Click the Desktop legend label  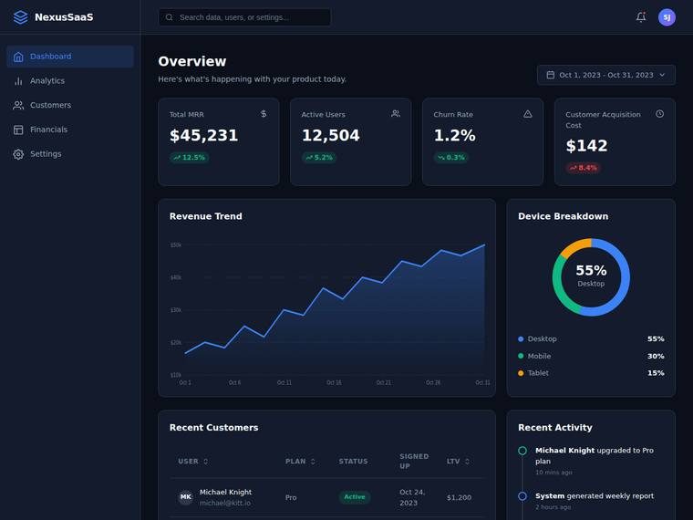[x=542, y=339]
